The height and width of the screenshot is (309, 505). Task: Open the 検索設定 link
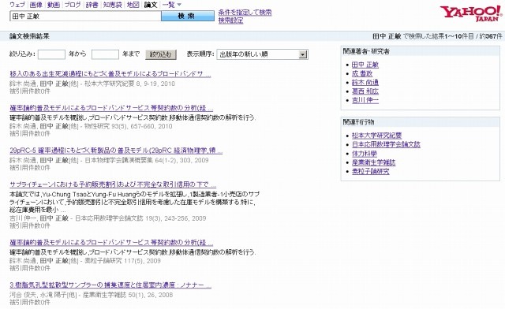tap(230, 20)
